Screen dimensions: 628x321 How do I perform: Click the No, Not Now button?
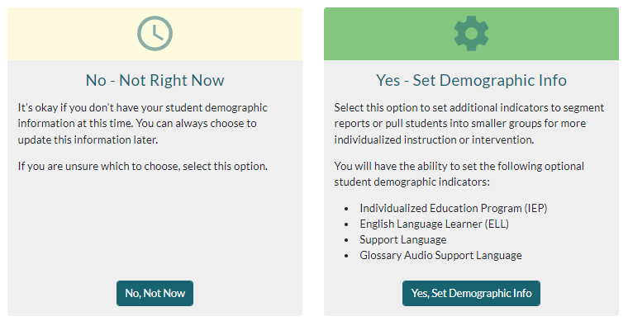click(155, 294)
